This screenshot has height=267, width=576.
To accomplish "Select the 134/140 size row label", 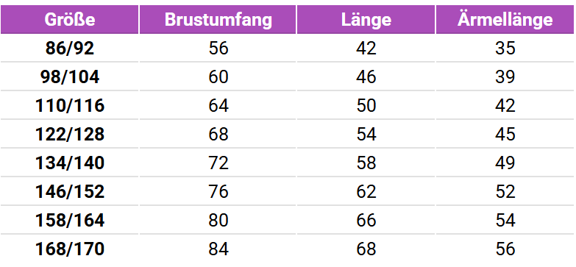I will 70,163.
